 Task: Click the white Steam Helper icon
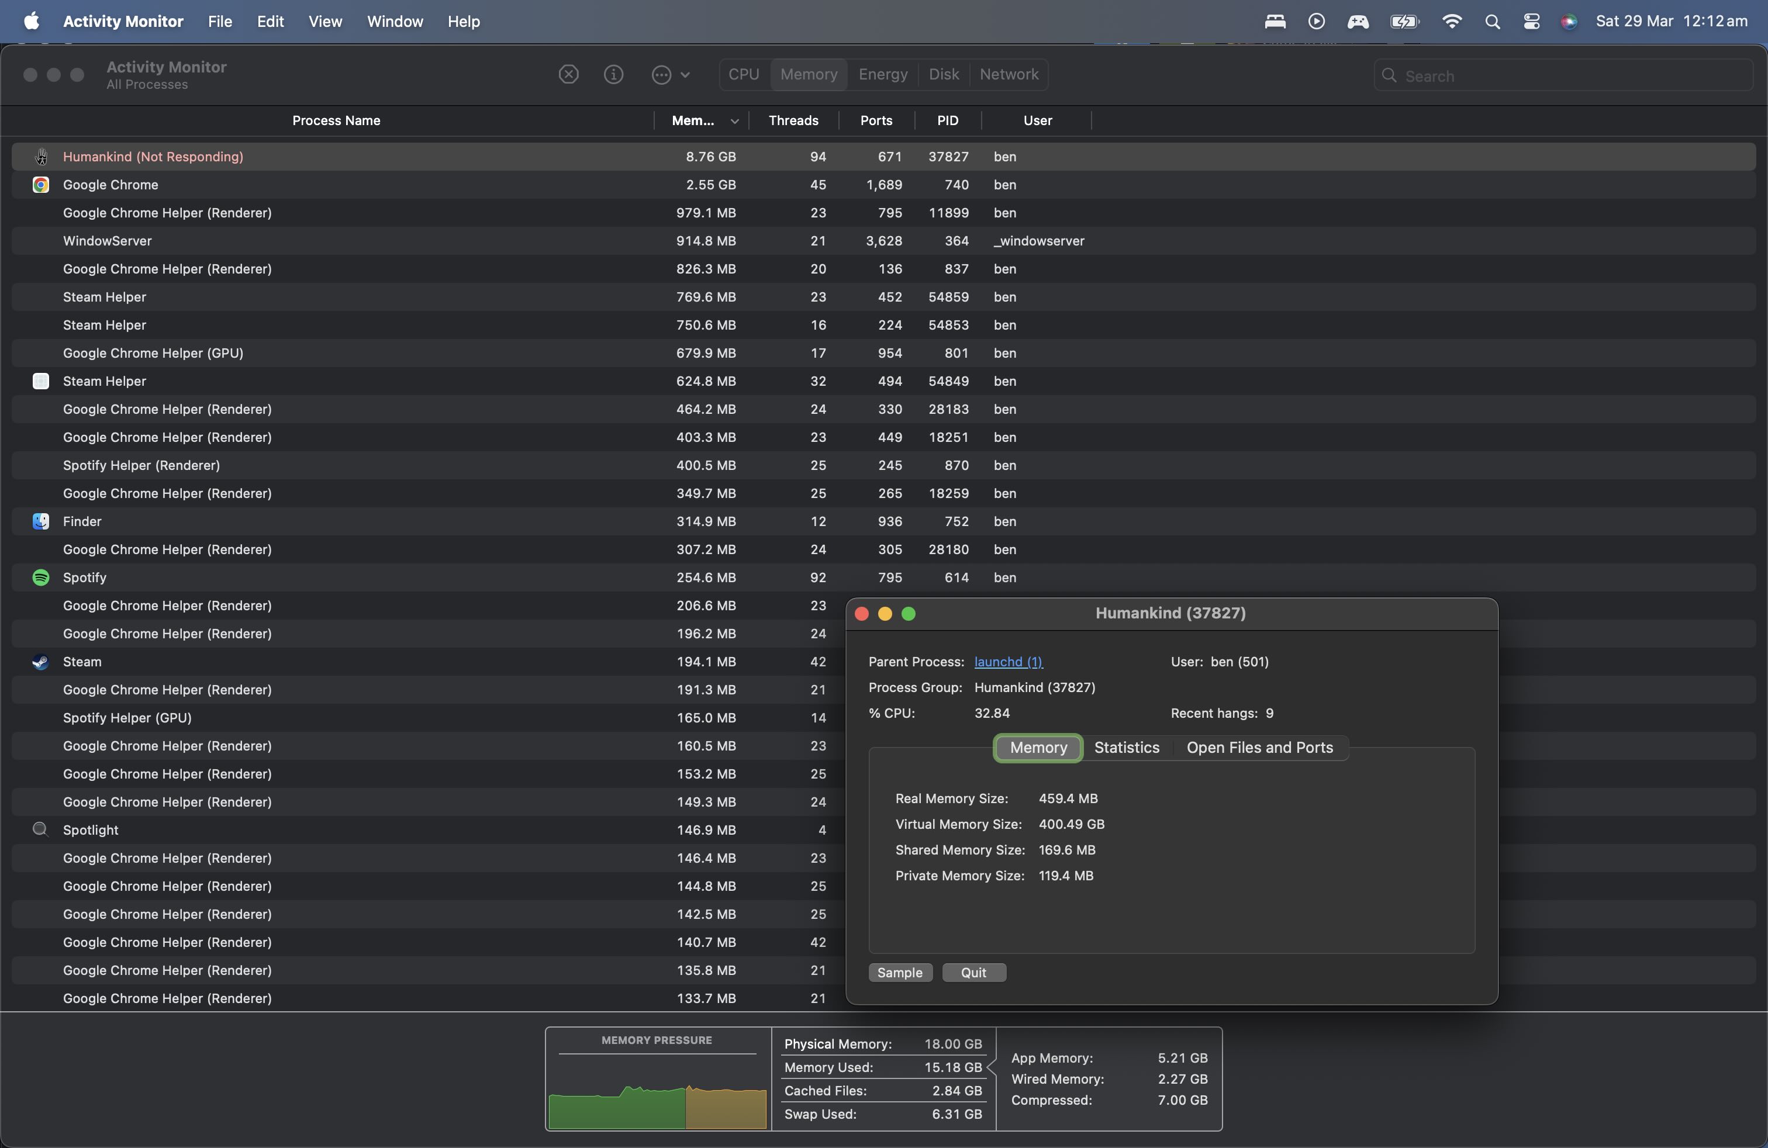41,381
